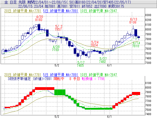Click the 22/06/15 price data bar

pos(78,6)
